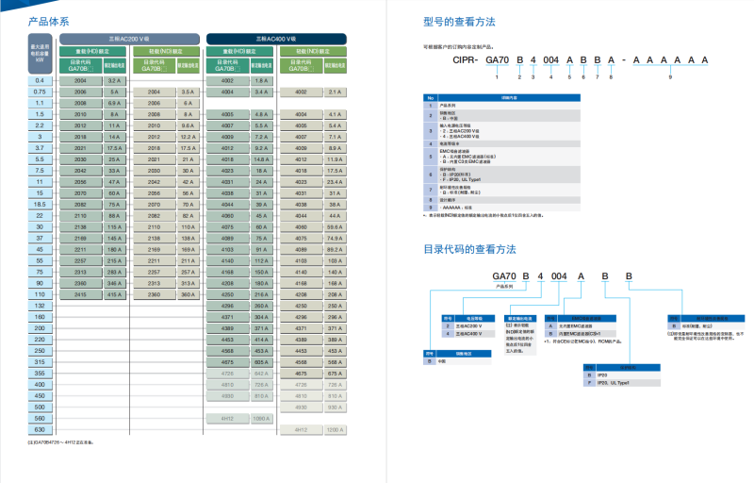Click the IP20, UL Type1 row in 保护结构 table
Screen dimensions: 754x483
click(622, 383)
